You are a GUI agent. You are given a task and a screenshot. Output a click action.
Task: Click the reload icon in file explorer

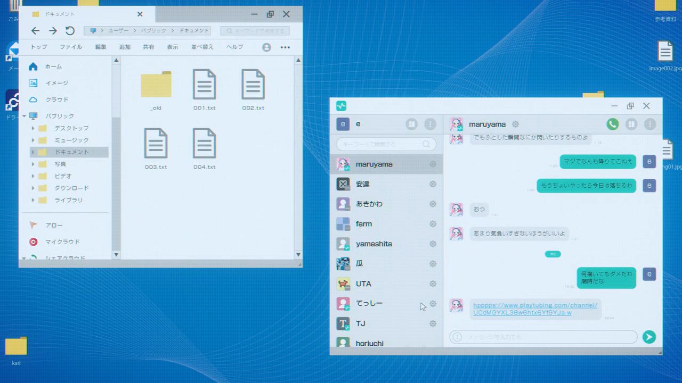70,31
